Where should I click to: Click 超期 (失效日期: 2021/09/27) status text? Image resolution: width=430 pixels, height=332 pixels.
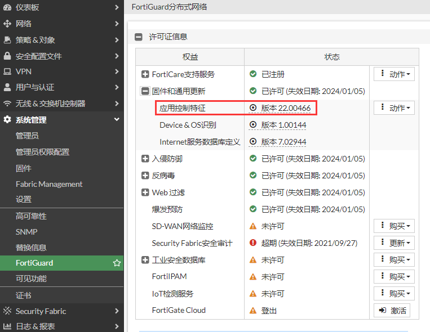pos(309,243)
